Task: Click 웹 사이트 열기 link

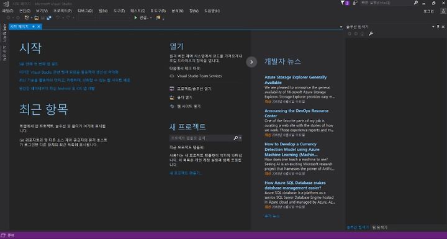Action: [189, 106]
